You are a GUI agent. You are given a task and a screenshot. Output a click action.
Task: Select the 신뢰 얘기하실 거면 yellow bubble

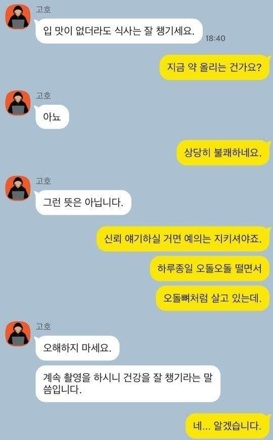(183, 239)
